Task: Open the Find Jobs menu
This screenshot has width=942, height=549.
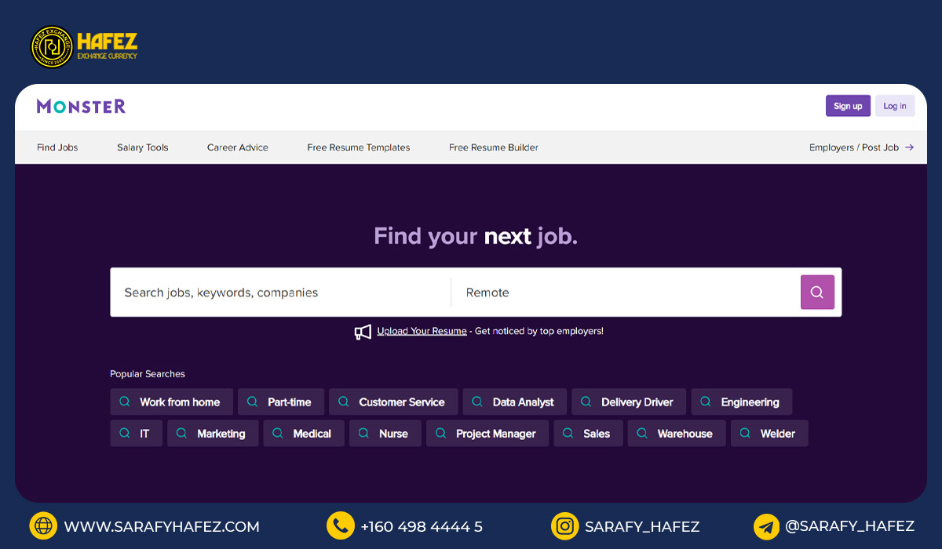Action: point(57,147)
